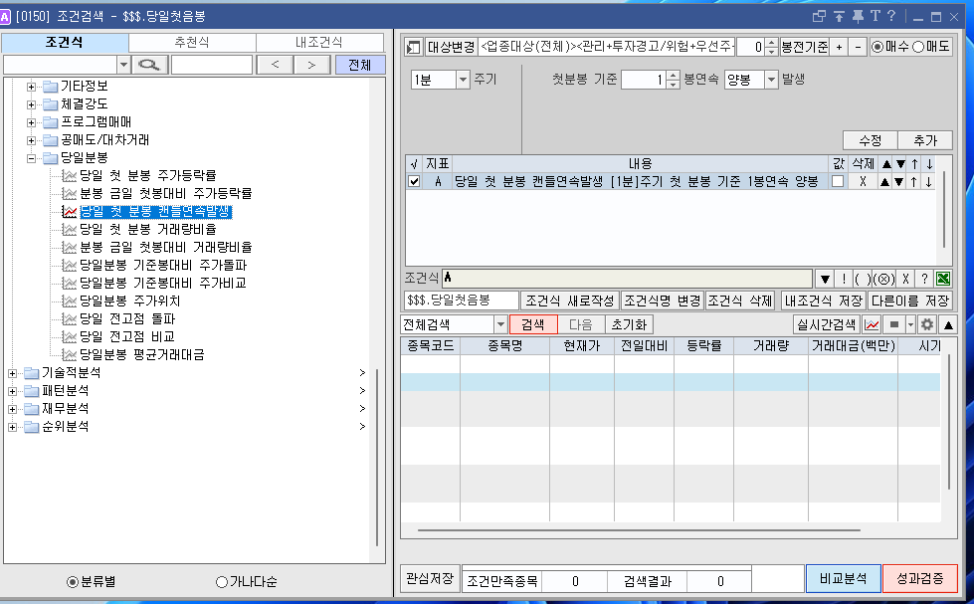Click the 성과검증 button
The height and width of the screenshot is (604, 974).
click(919, 578)
